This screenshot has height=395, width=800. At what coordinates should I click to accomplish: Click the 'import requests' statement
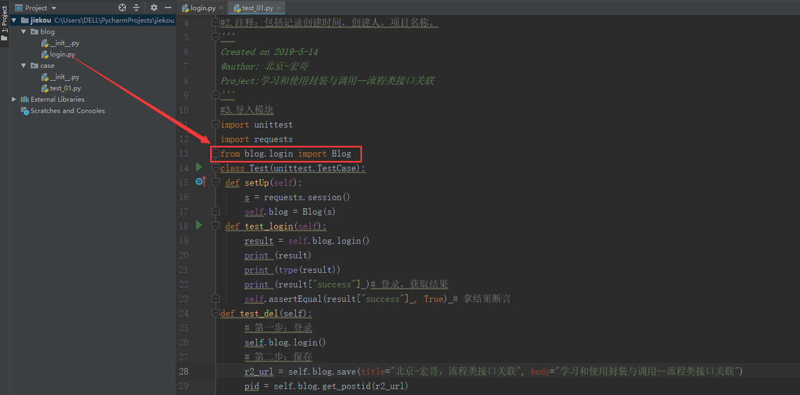pyautogui.click(x=256, y=139)
